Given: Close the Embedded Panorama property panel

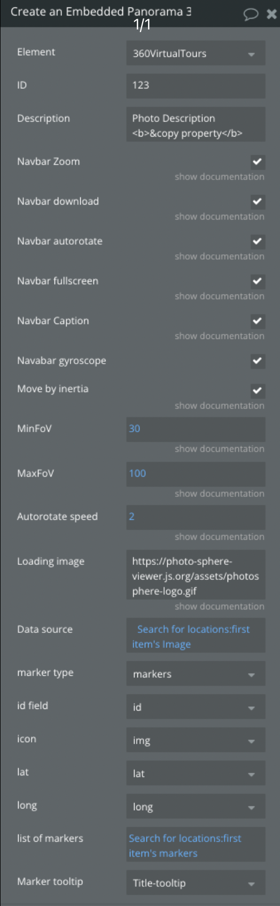Looking at the screenshot, I should (x=271, y=14).
